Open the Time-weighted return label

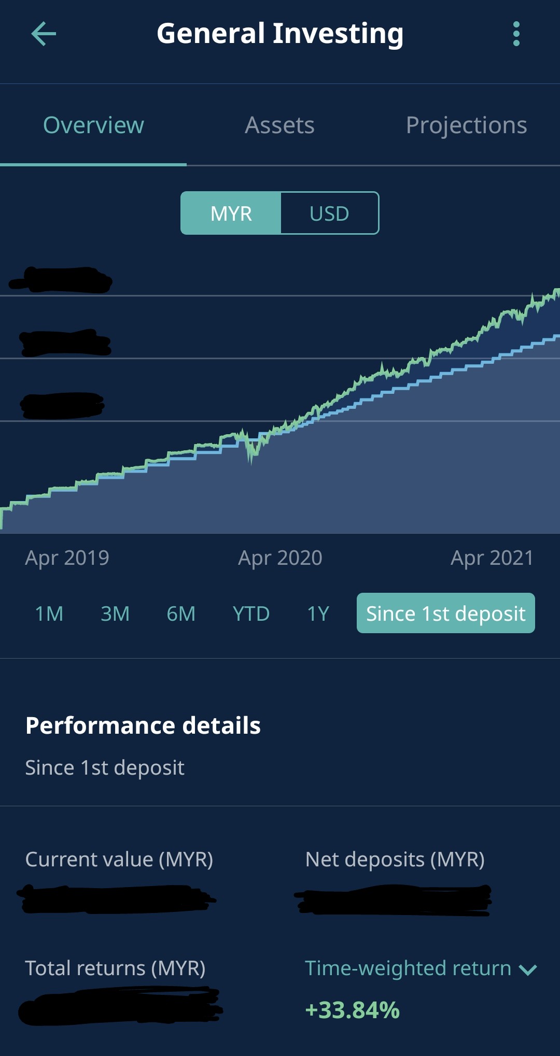pyautogui.click(x=408, y=968)
